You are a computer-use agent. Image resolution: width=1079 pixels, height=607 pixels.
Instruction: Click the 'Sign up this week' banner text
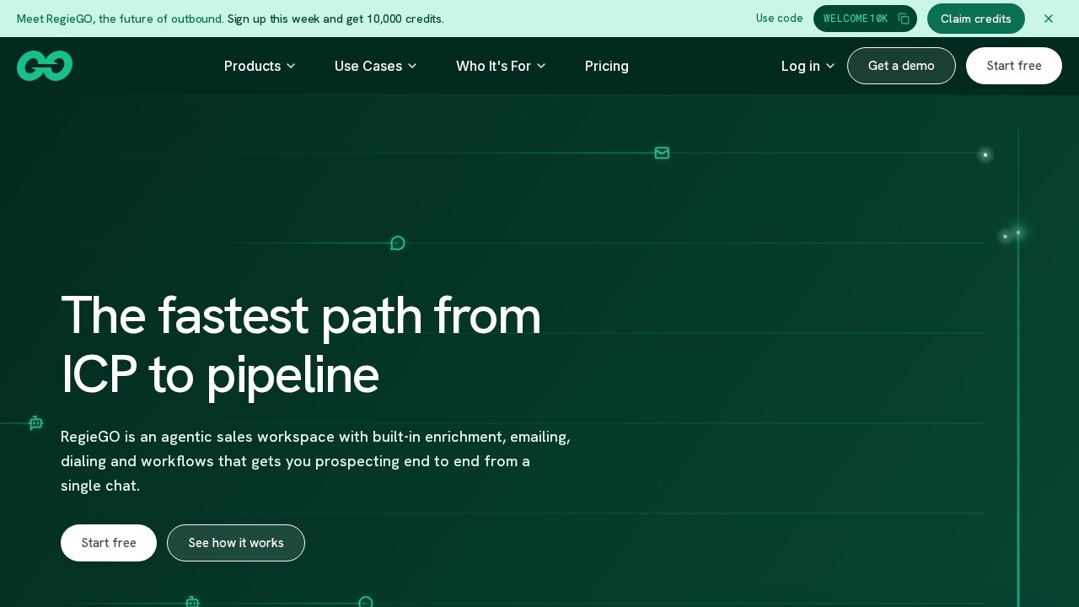pos(336,19)
